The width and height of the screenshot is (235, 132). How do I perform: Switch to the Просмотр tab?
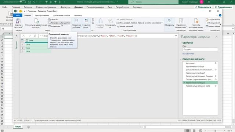[x=78, y=15]
